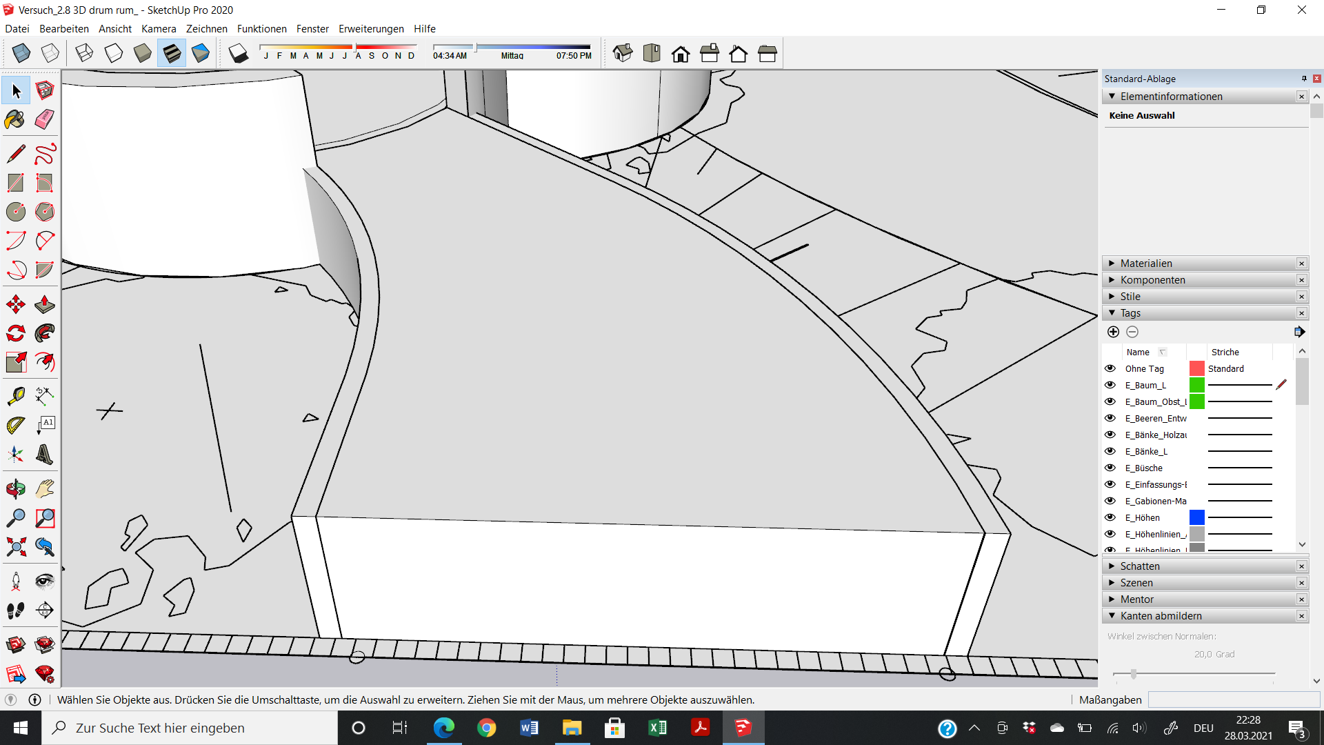Pick the Paint Bucket tool

(15, 119)
